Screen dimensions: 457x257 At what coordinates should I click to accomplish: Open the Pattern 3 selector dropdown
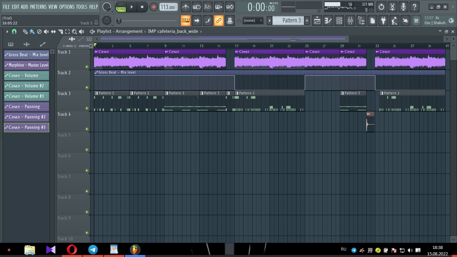(x=288, y=20)
